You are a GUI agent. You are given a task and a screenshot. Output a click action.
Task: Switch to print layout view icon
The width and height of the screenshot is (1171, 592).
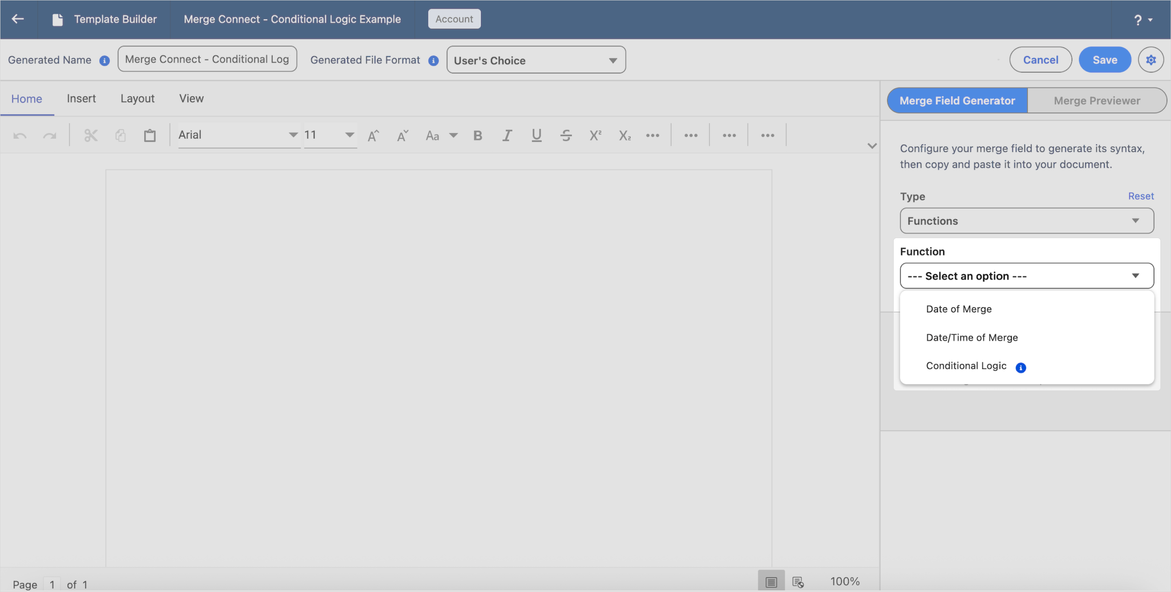[771, 581]
